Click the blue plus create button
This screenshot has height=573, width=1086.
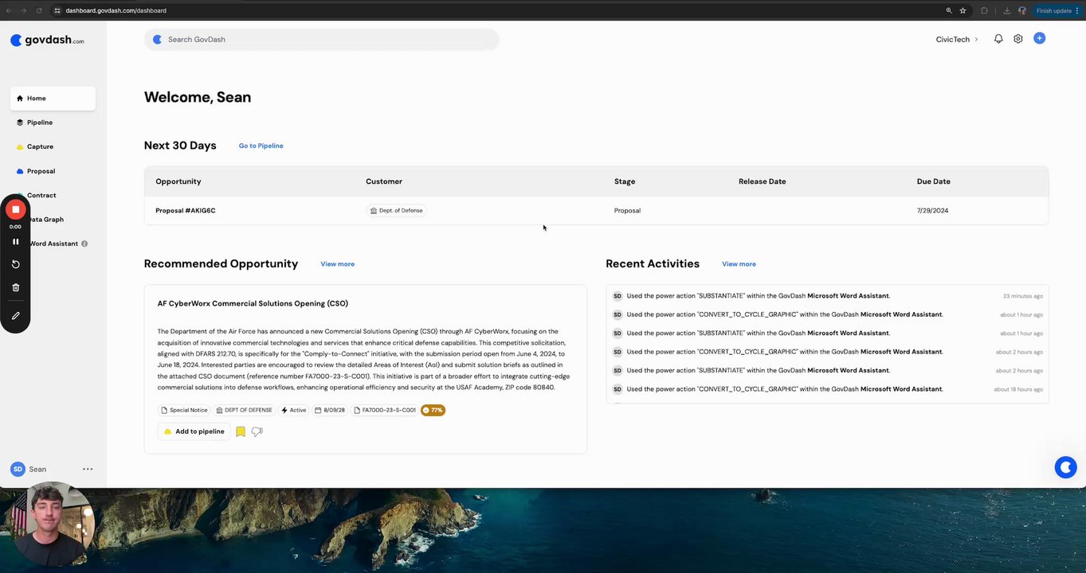pyautogui.click(x=1039, y=38)
